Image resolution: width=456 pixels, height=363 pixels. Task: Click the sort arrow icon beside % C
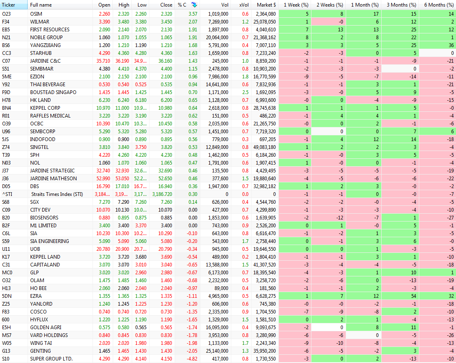point(194,5)
